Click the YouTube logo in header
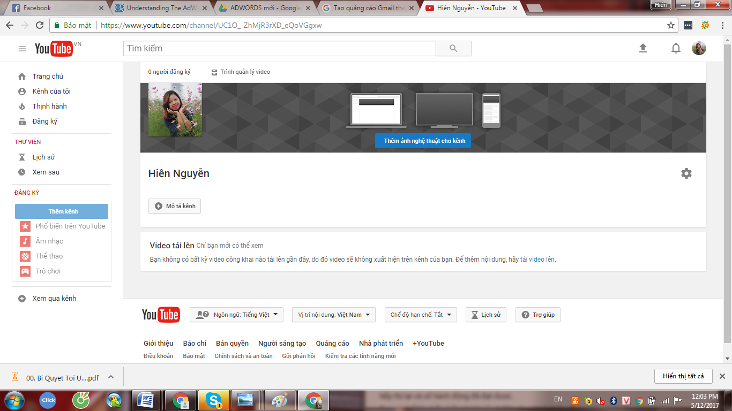 click(54, 49)
